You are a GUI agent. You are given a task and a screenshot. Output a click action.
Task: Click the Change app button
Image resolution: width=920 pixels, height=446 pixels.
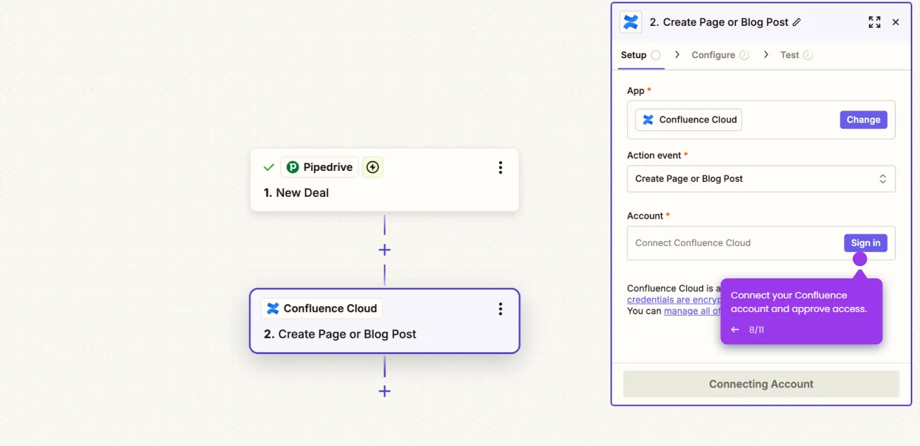point(864,120)
